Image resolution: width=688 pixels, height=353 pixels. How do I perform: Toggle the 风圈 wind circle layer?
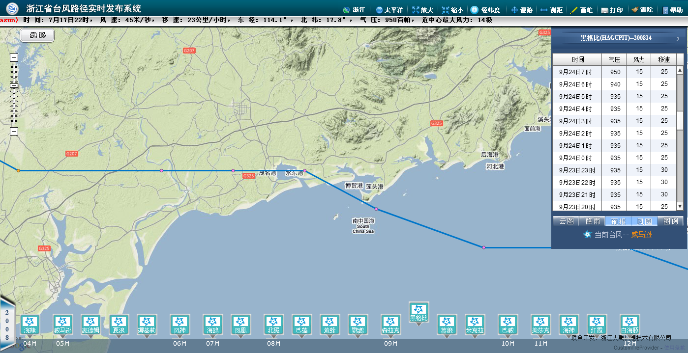point(644,221)
